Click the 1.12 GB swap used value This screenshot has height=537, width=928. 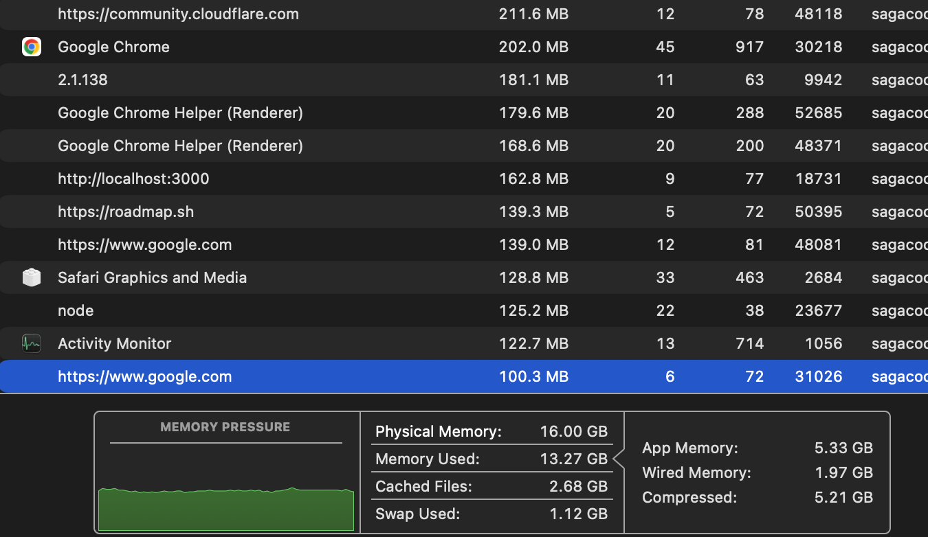tap(578, 514)
